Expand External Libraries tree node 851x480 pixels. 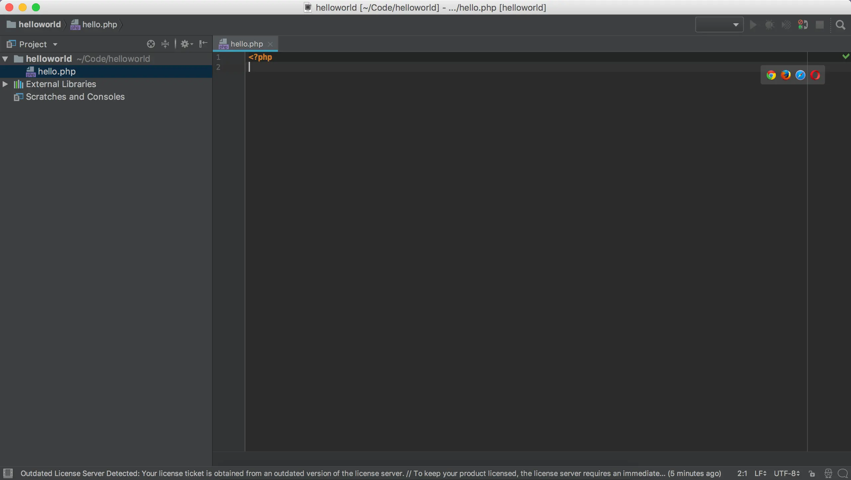tap(5, 84)
